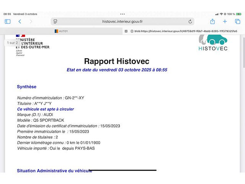Open the Share sheet
Image resolution: width=245 pixels, height=184 pixels.
212,21
